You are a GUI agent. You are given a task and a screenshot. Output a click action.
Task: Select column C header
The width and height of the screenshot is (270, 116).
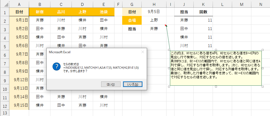(61, 5)
